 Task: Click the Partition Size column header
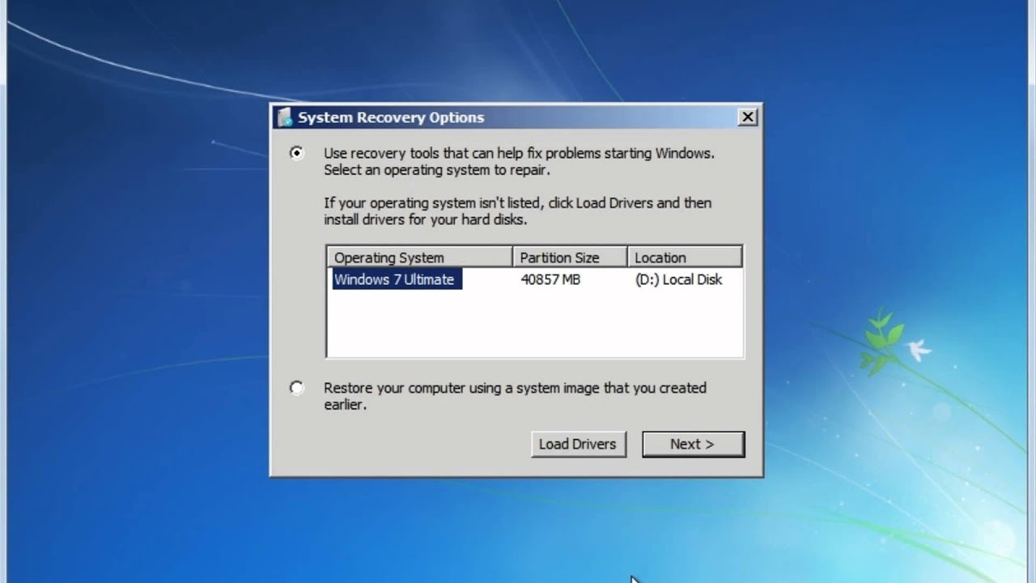[x=570, y=257]
